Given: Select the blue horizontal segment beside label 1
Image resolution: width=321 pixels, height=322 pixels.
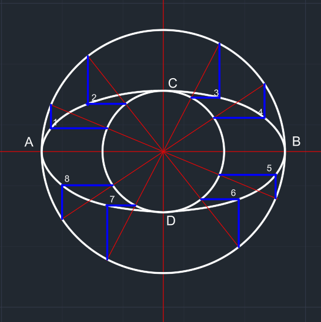Looking at the screenshot, I should click(x=79, y=128).
